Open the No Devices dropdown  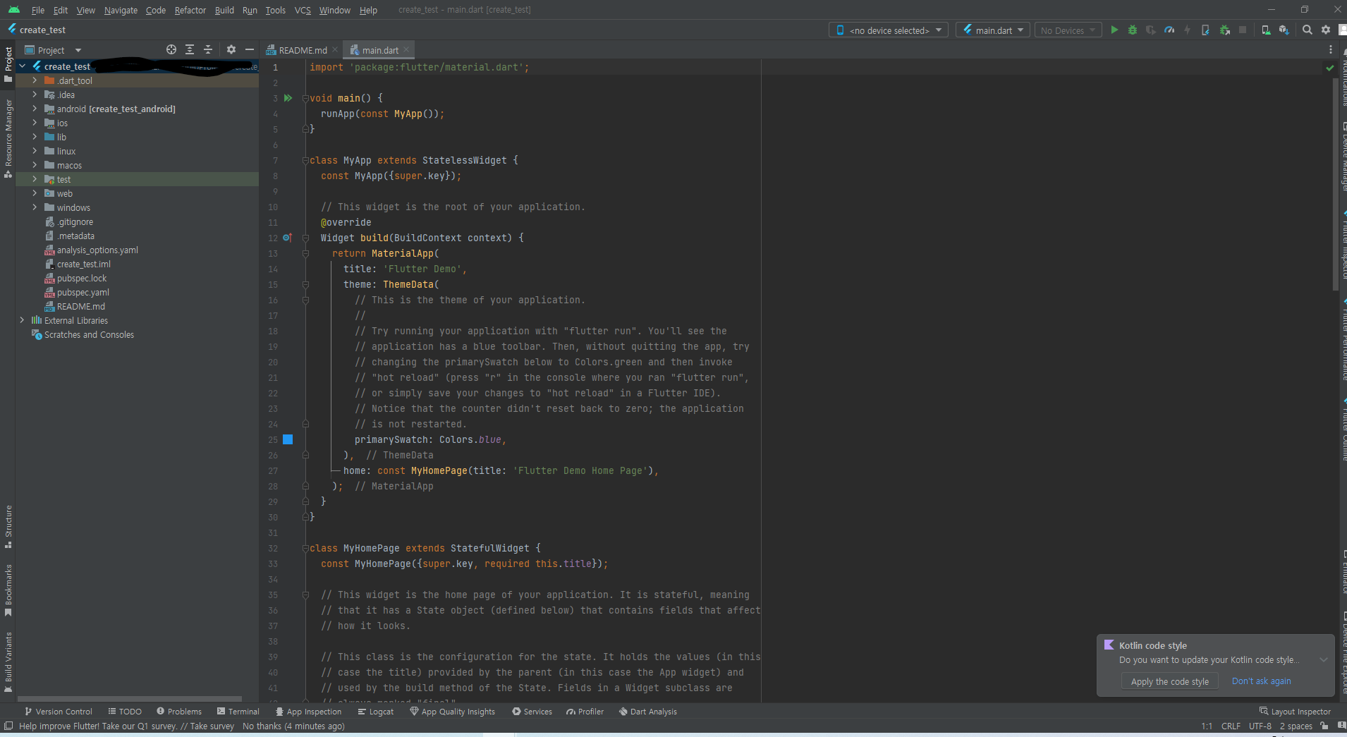1067,30
